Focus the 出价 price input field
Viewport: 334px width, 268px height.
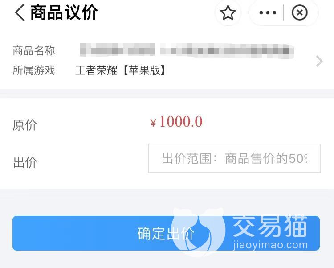pyautogui.click(x=234, y=158)
